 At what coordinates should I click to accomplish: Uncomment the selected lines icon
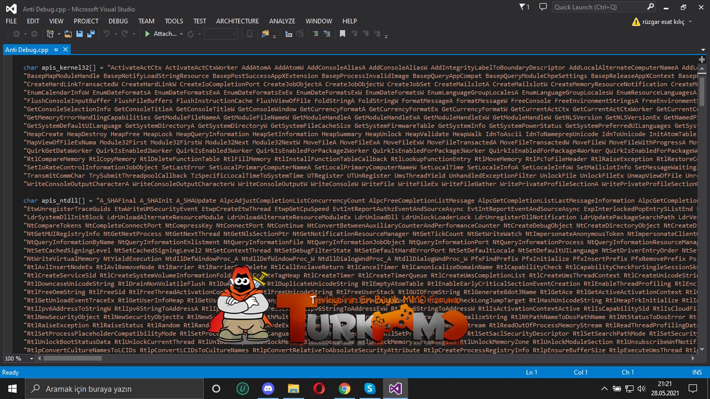click(327, 34)
